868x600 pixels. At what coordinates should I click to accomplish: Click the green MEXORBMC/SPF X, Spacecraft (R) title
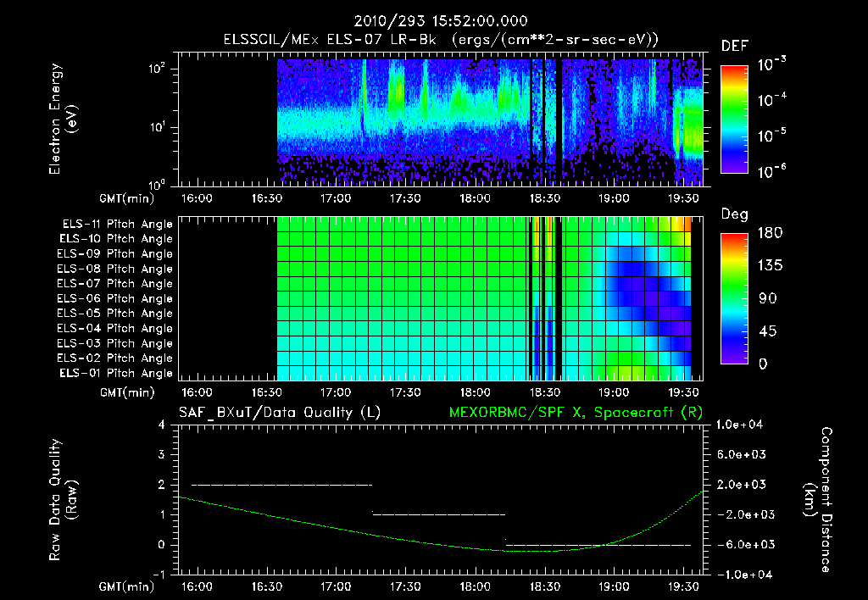pos(576,413)
